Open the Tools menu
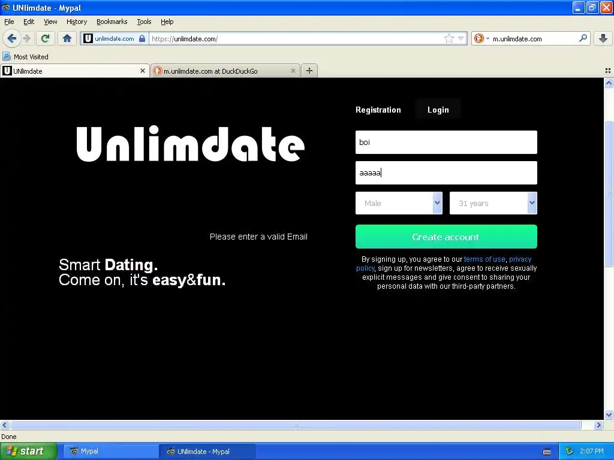 [x=144, y=22]
